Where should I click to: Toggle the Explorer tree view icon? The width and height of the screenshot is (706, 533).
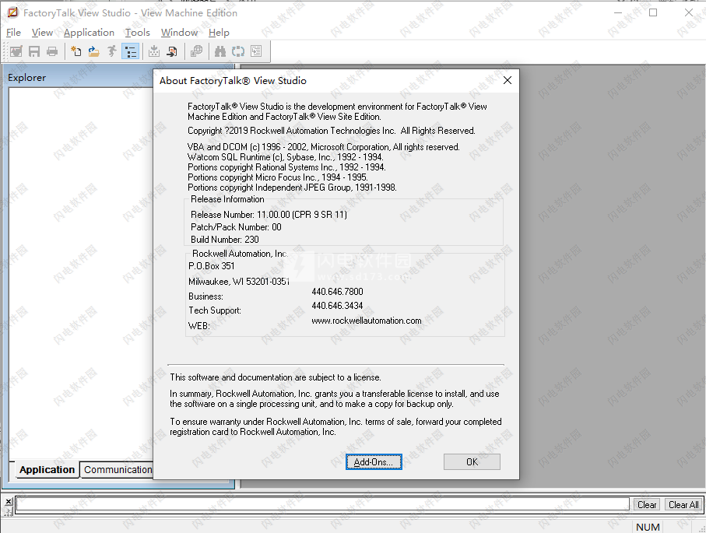pos(131,51)
